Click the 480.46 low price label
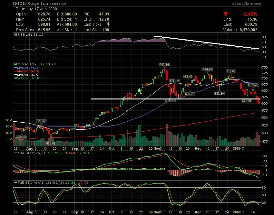Image resolution: width=274 pixels, height=215 pixels. [x=51, y=144]
